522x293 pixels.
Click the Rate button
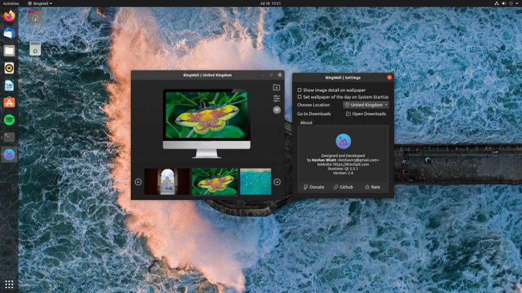[372, 187]
